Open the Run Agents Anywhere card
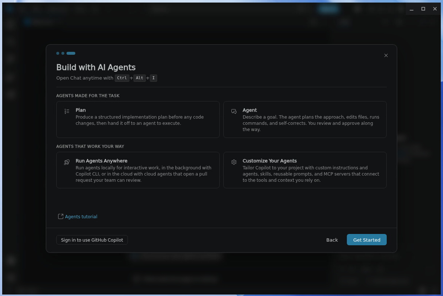Image resolution: width=443 pixels, height=296 pixels. click(138, 170)
